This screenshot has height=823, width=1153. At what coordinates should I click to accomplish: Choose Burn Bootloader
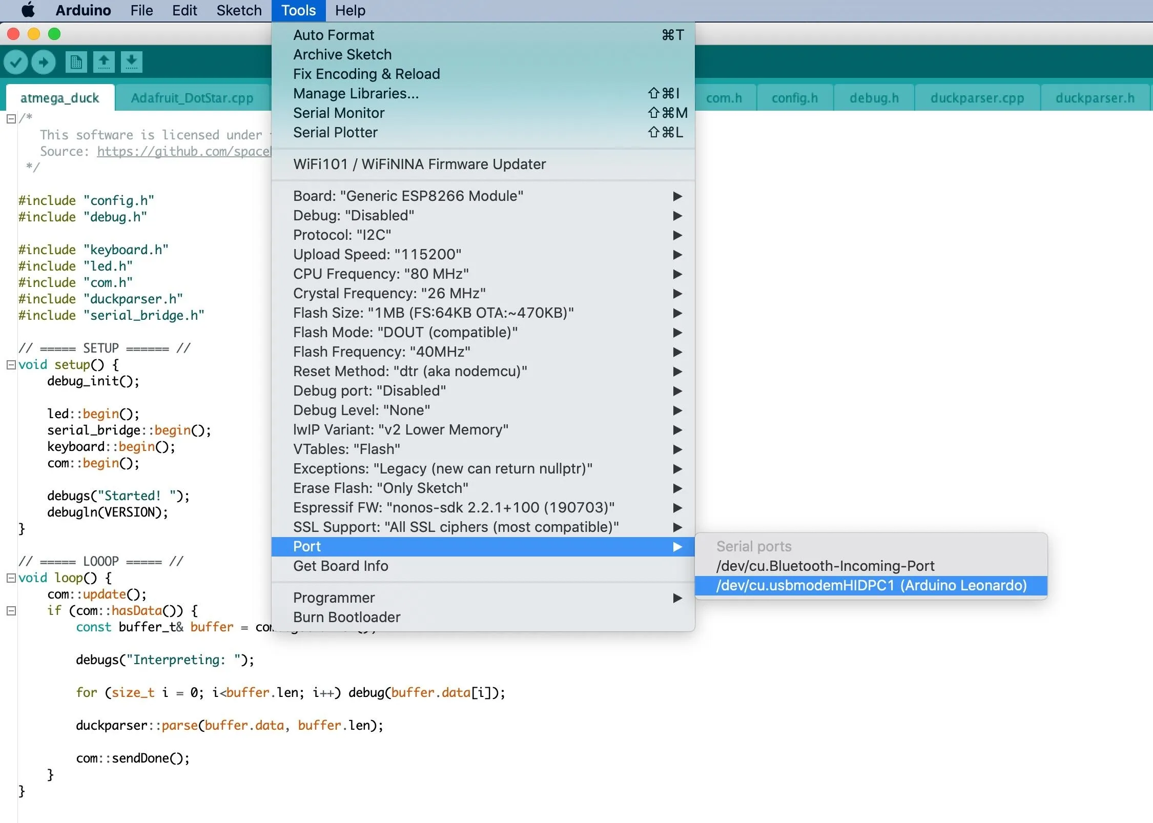(x=483, y=618)
